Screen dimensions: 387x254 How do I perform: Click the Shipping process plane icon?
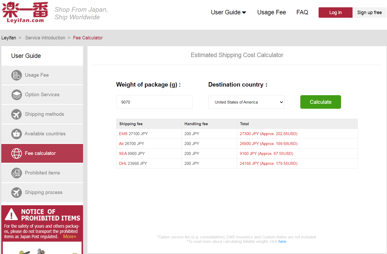click(x=16, y=192)
